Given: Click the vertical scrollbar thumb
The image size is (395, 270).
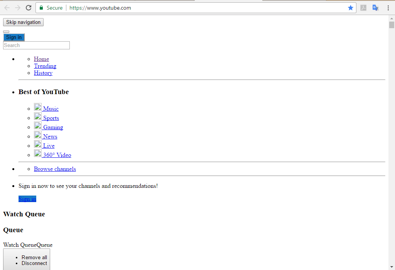Looking at the screenshot, I should coord(392,25).
